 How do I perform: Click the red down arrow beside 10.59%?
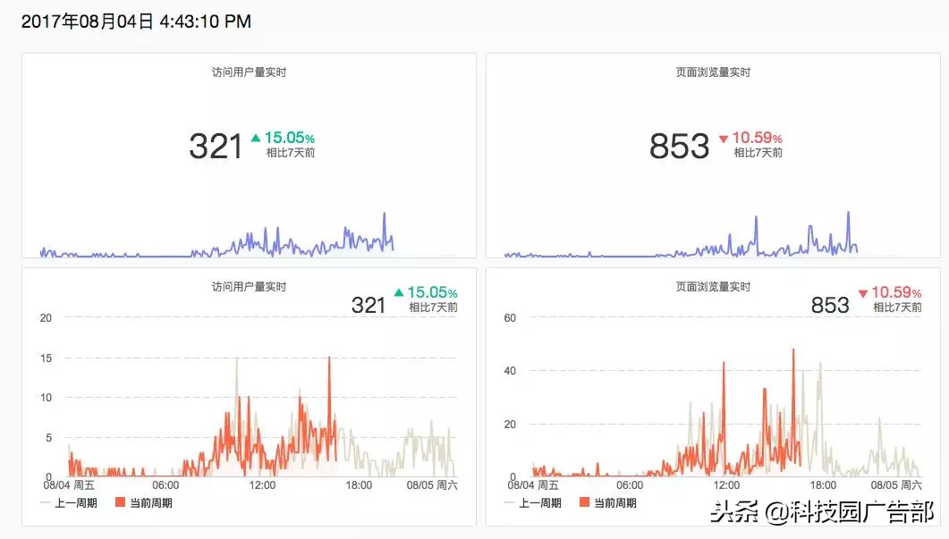726,137
